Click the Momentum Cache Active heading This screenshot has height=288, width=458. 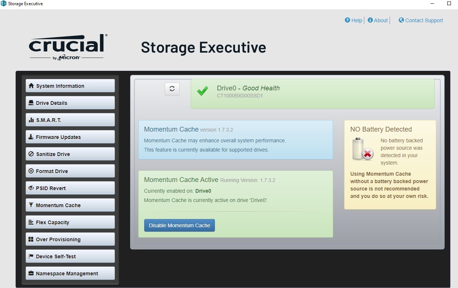[181, 180]
